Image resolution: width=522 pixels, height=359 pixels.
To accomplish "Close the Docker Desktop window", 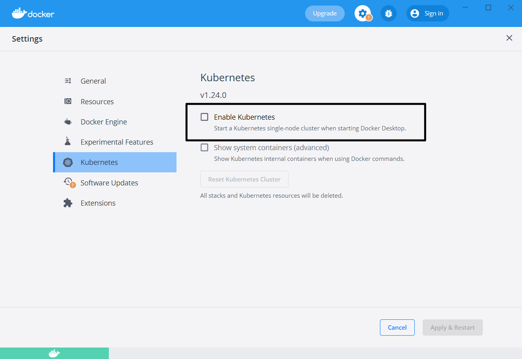I will point(511,8).
